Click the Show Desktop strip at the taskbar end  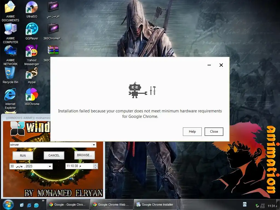(279, 205)
